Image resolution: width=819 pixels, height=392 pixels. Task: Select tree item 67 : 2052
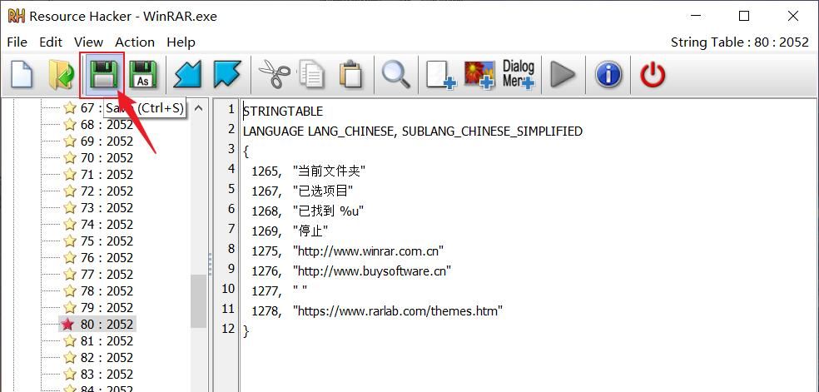point(92,108)
